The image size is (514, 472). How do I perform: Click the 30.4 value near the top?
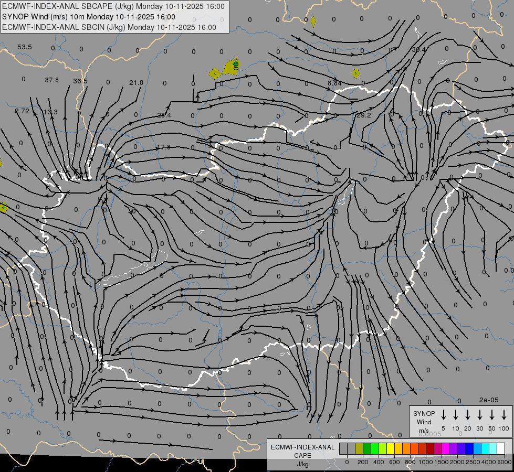(418, 49)
